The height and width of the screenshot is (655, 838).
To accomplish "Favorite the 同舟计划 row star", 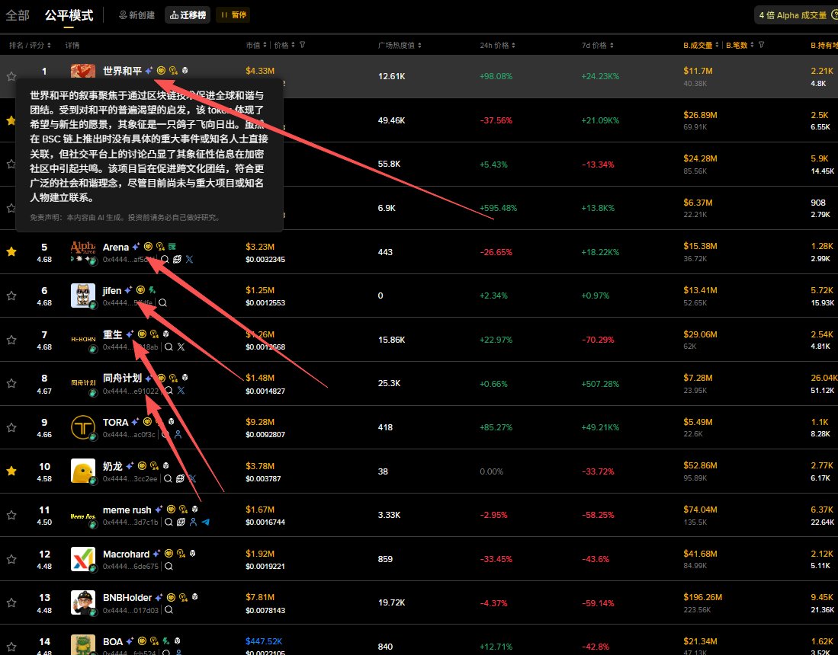I will pyautogui.click(x=11, y=383).
